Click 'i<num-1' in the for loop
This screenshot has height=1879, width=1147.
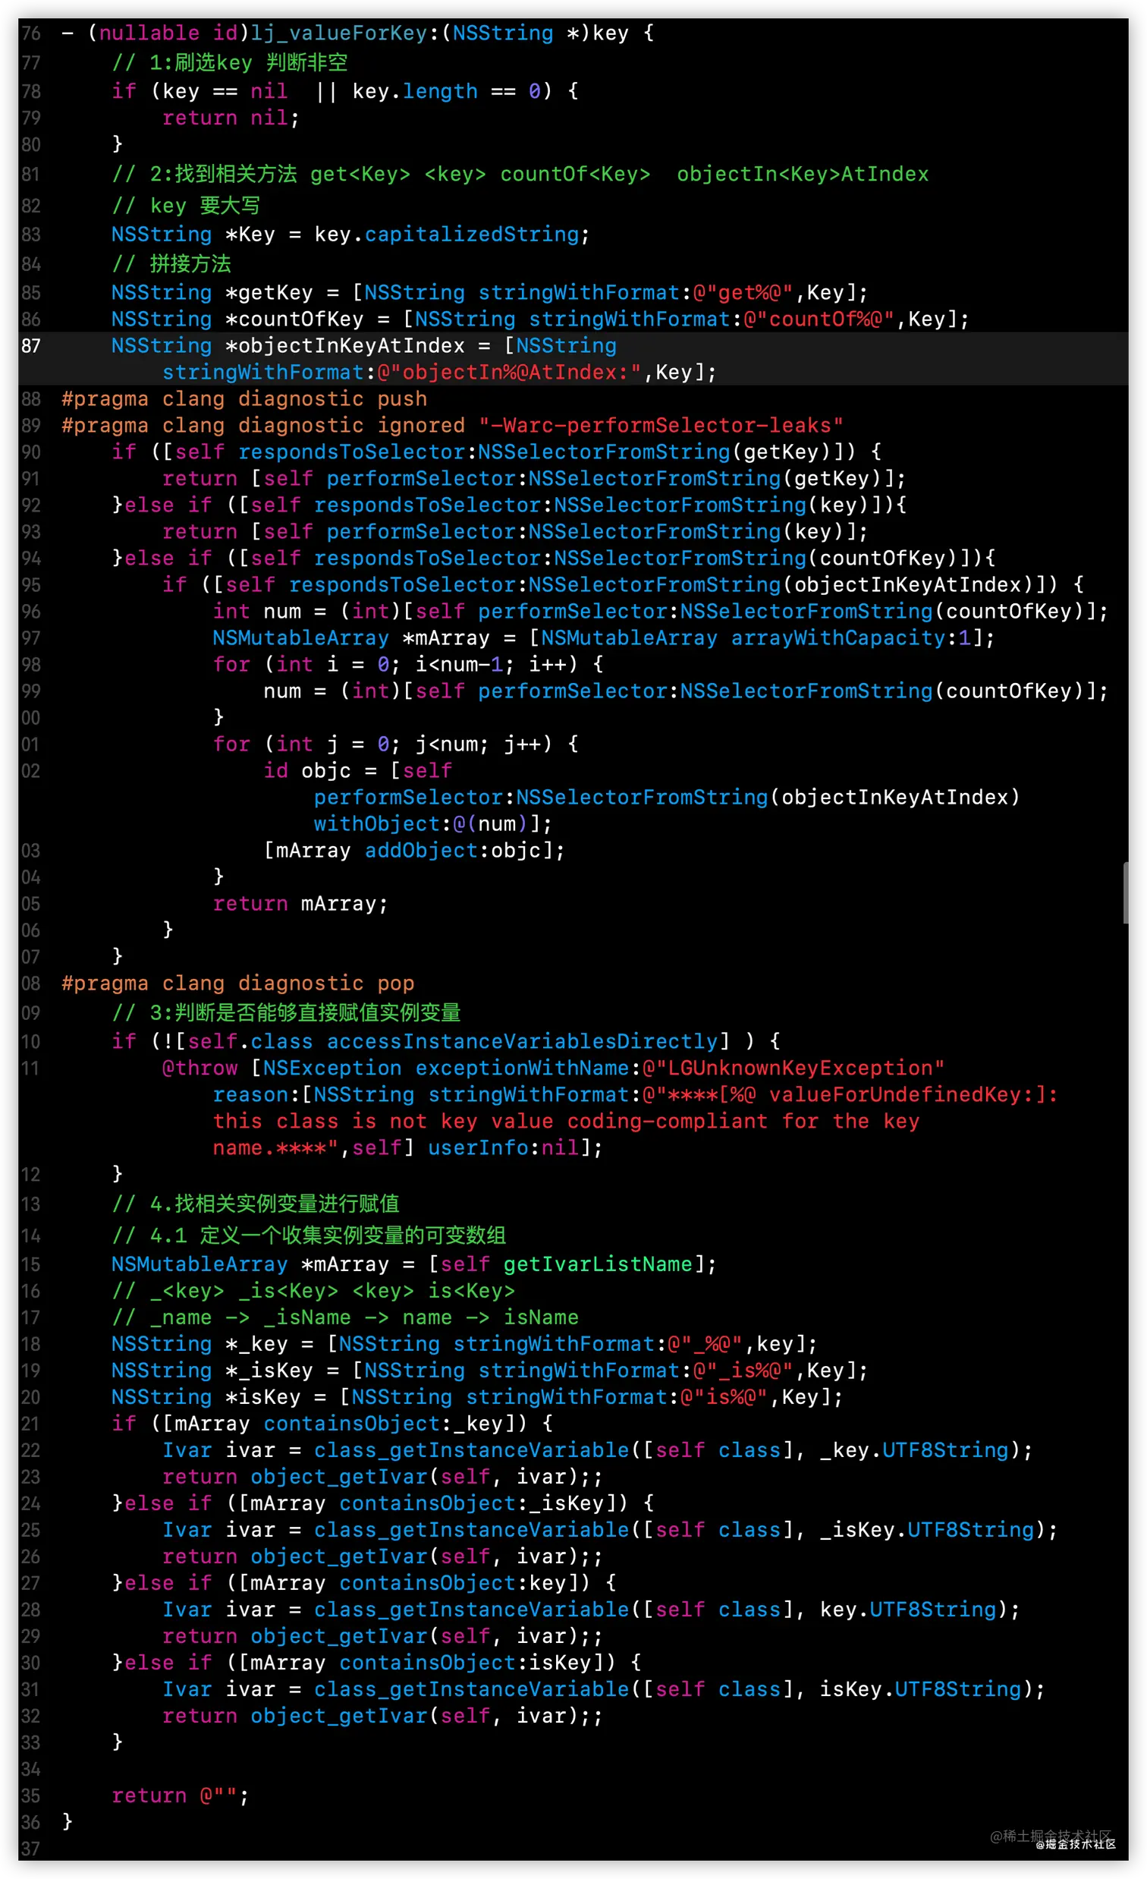tap(459, 664)
